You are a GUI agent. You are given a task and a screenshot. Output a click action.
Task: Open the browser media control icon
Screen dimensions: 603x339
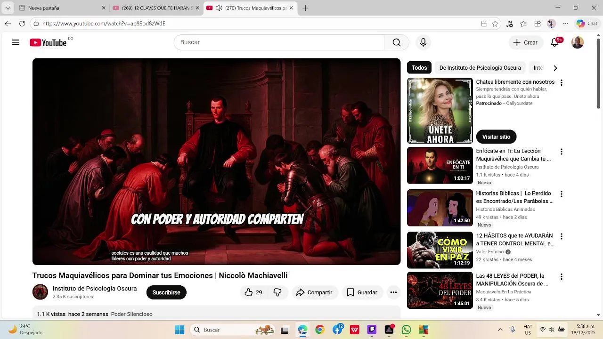pos(509,24)
